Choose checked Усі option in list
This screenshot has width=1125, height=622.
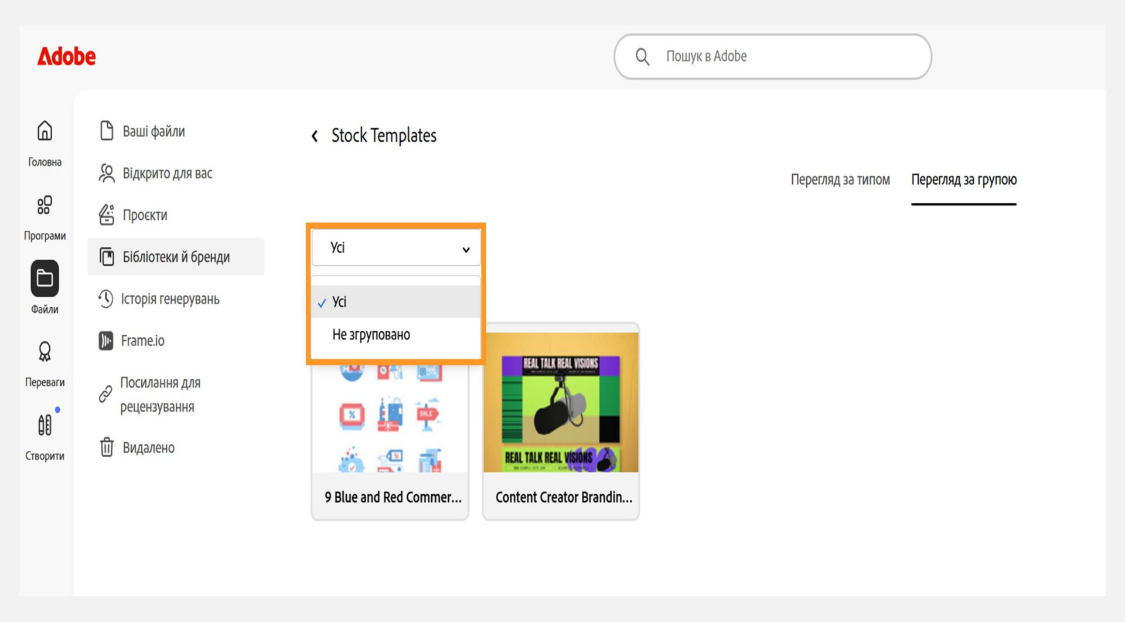[396, 302]
